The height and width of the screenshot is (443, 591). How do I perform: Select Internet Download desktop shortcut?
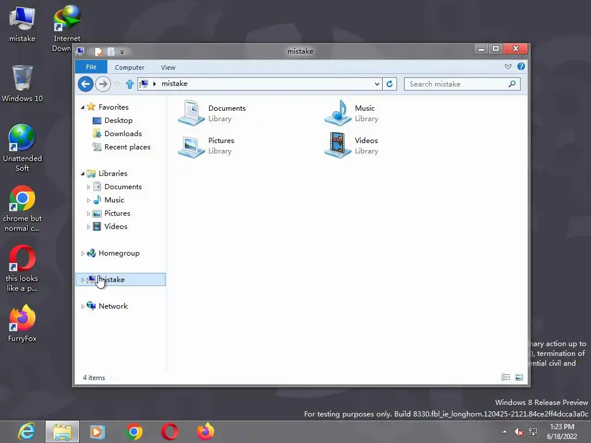pyautogui.click(x=67, y=28)
